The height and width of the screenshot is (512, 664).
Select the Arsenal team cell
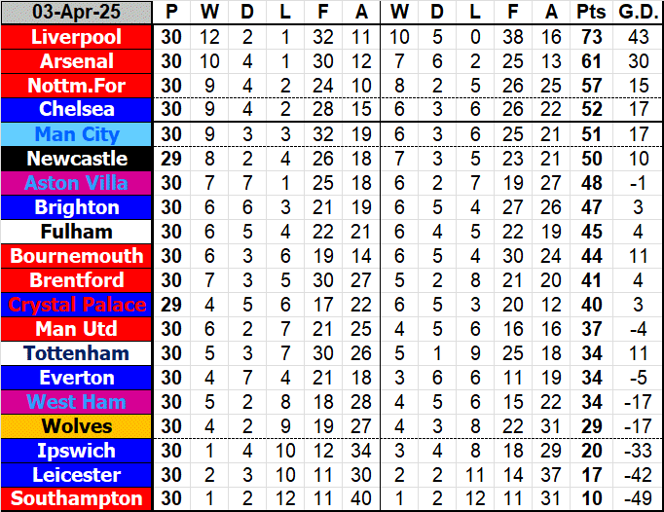77,61
